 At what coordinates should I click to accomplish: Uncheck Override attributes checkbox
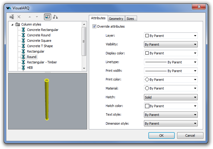coord(94,26)
